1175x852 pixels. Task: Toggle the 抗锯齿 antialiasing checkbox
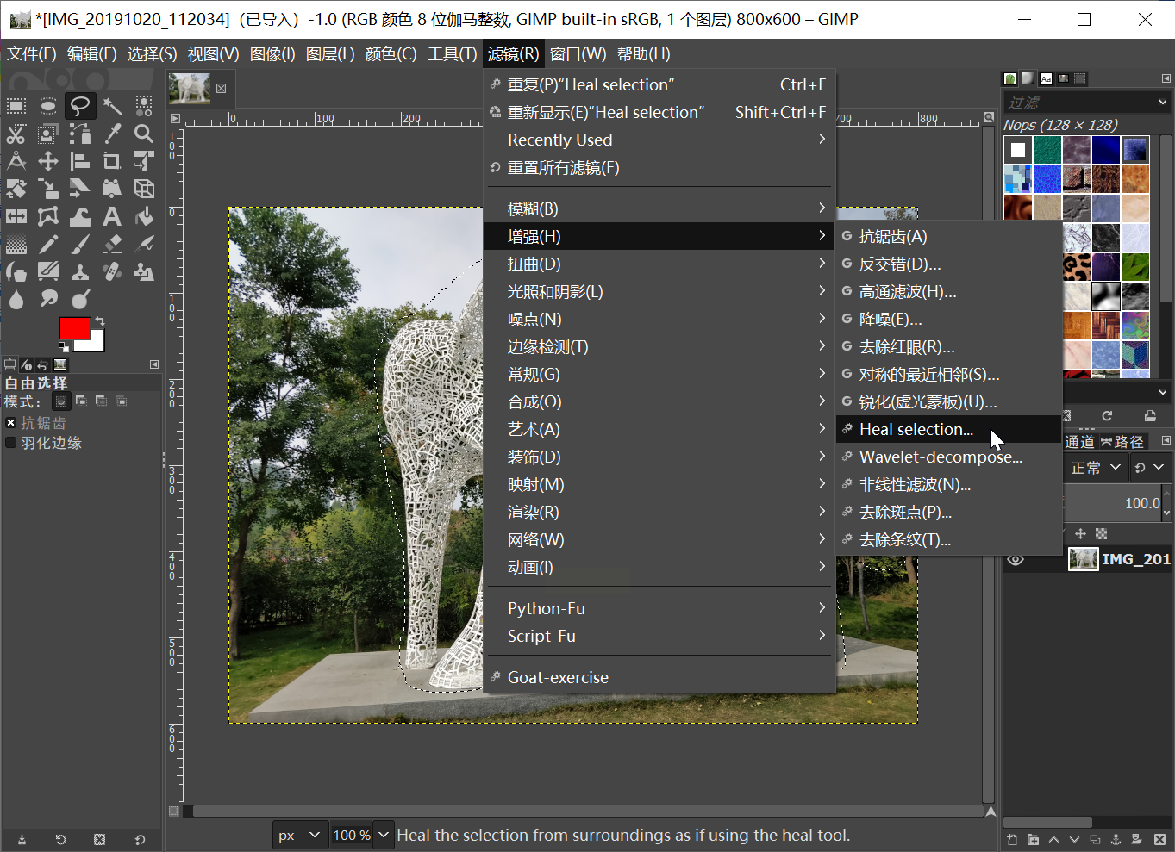coord(11,423)
